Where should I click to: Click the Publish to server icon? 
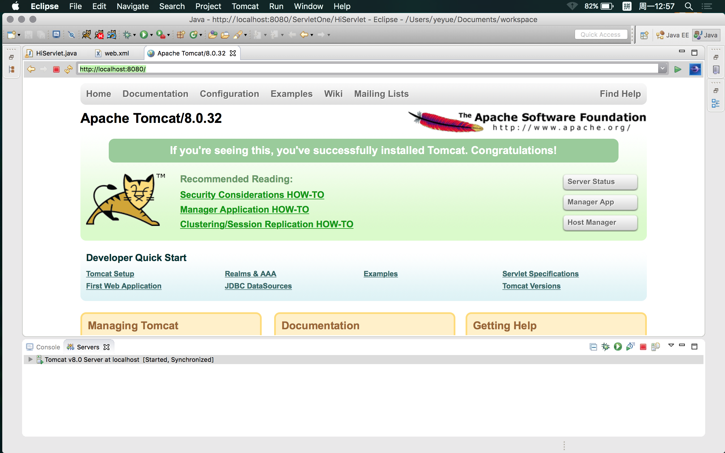click(656, 347)
